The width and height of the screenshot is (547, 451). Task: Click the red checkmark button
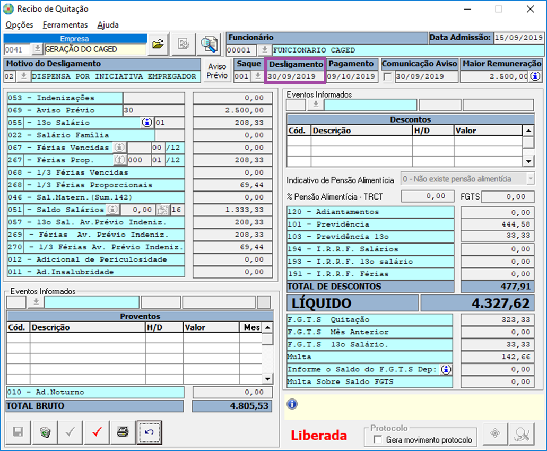pyautogui.click(x=97, y=432)
